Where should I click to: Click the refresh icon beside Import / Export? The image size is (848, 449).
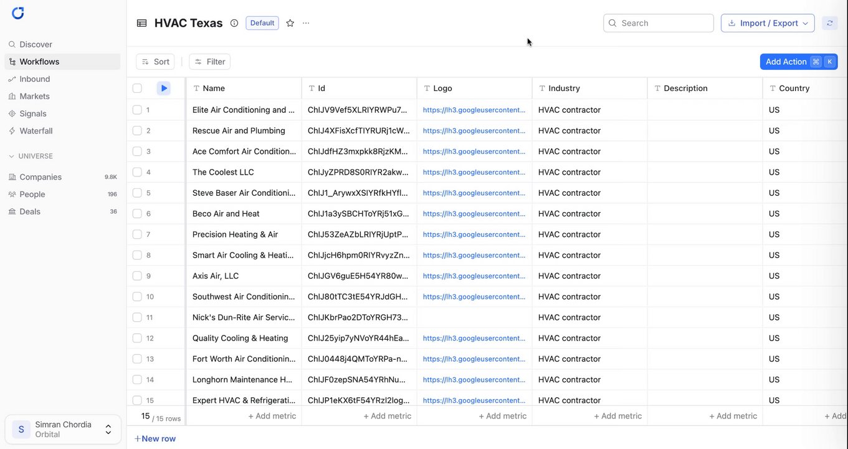pos(829,23)
